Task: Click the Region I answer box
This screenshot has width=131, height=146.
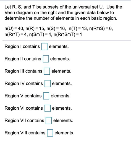Action: [44, 46]
